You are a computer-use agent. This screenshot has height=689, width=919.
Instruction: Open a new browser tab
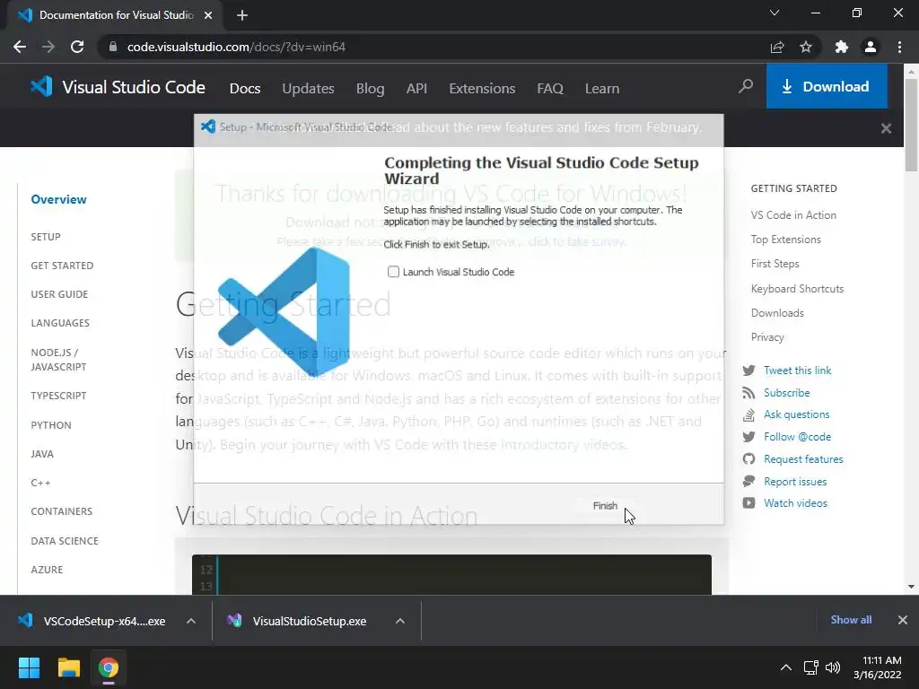242,15
